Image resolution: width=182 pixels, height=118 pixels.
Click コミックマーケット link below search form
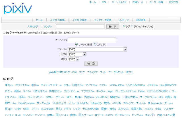[x=96, y=72]
